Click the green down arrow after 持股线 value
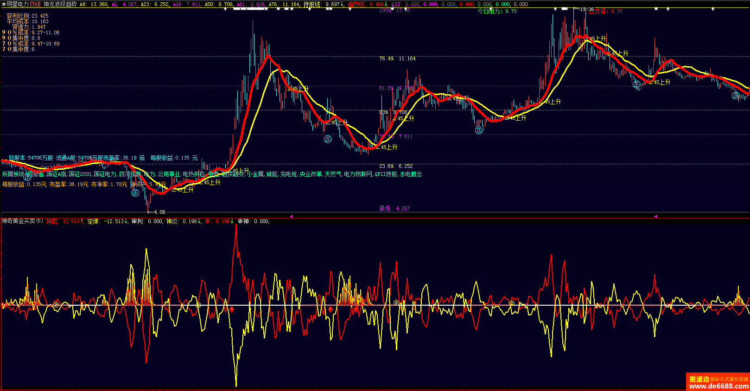750x391 pixels. 342,4
